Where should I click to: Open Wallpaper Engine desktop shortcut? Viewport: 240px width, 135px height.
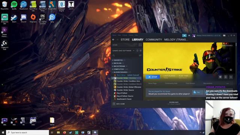61,6
